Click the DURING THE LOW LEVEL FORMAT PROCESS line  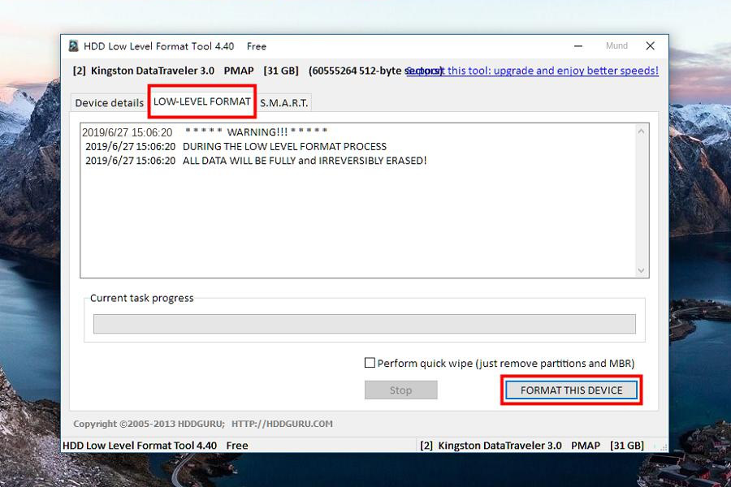tap(236, 146)
